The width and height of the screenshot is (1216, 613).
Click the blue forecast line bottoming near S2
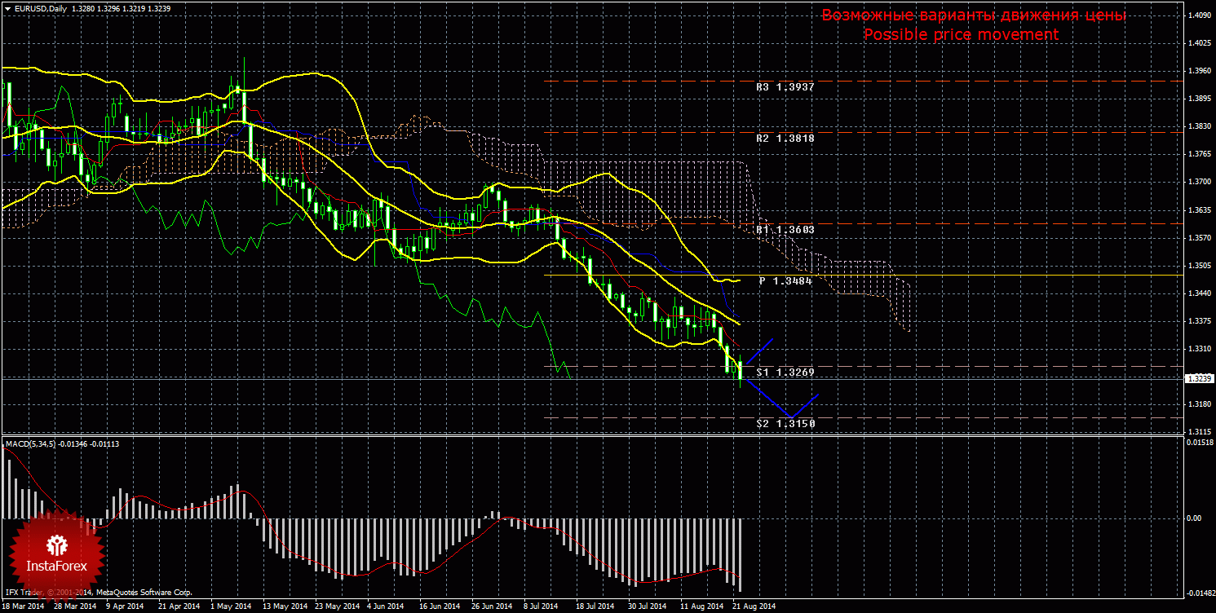(x=789, y=415)
